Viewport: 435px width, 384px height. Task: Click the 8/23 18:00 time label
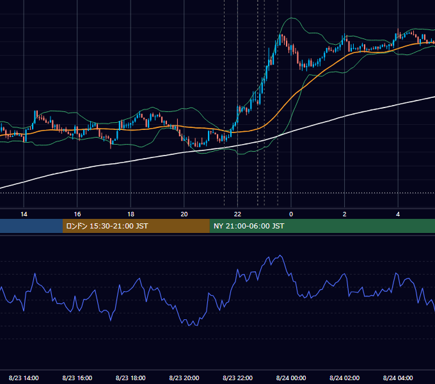point(130,378)
